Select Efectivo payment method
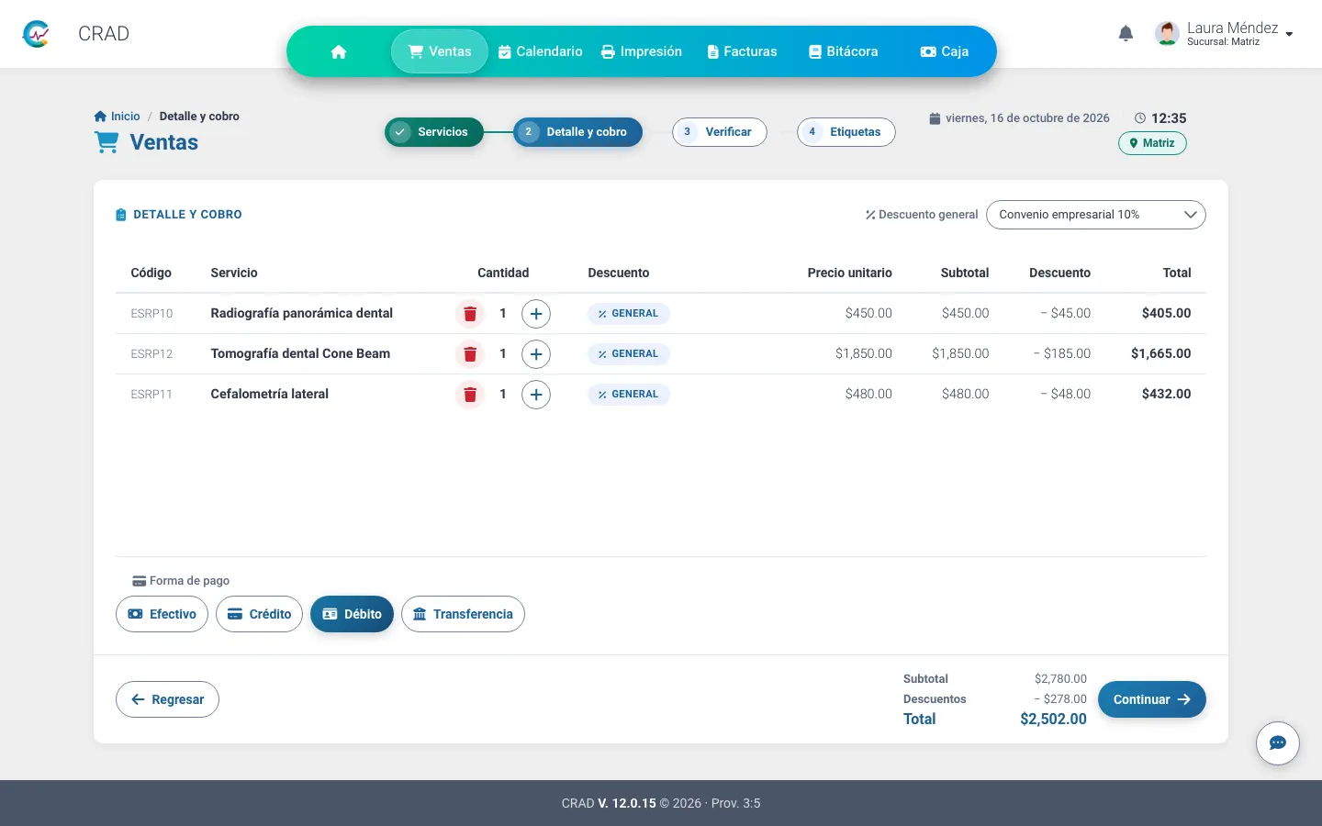Image resolution: width=1322 pixels, height=826 pixels. pyautogui.click(x=162, y=614)
